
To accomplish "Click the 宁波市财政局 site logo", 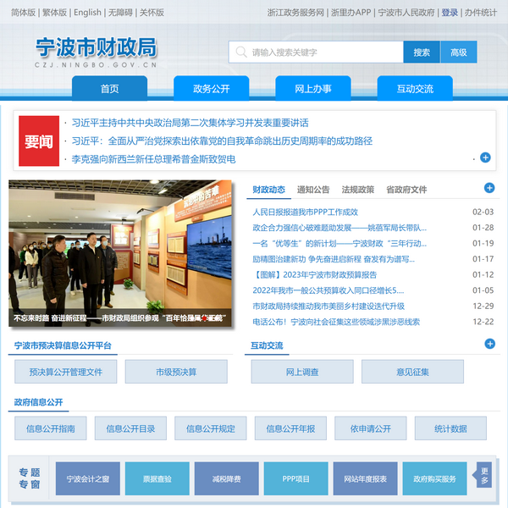I will 96,52.
